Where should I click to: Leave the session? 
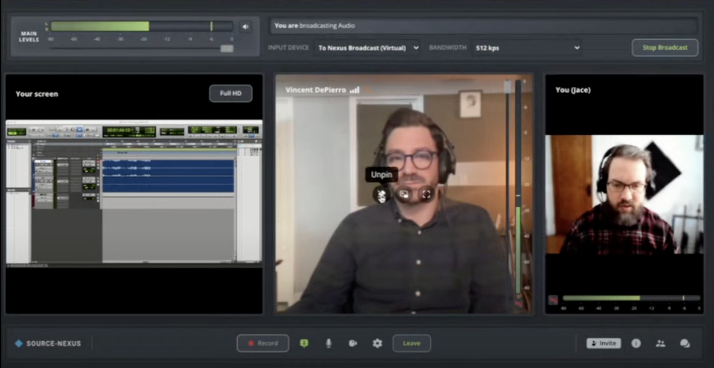tap(411, 343)
